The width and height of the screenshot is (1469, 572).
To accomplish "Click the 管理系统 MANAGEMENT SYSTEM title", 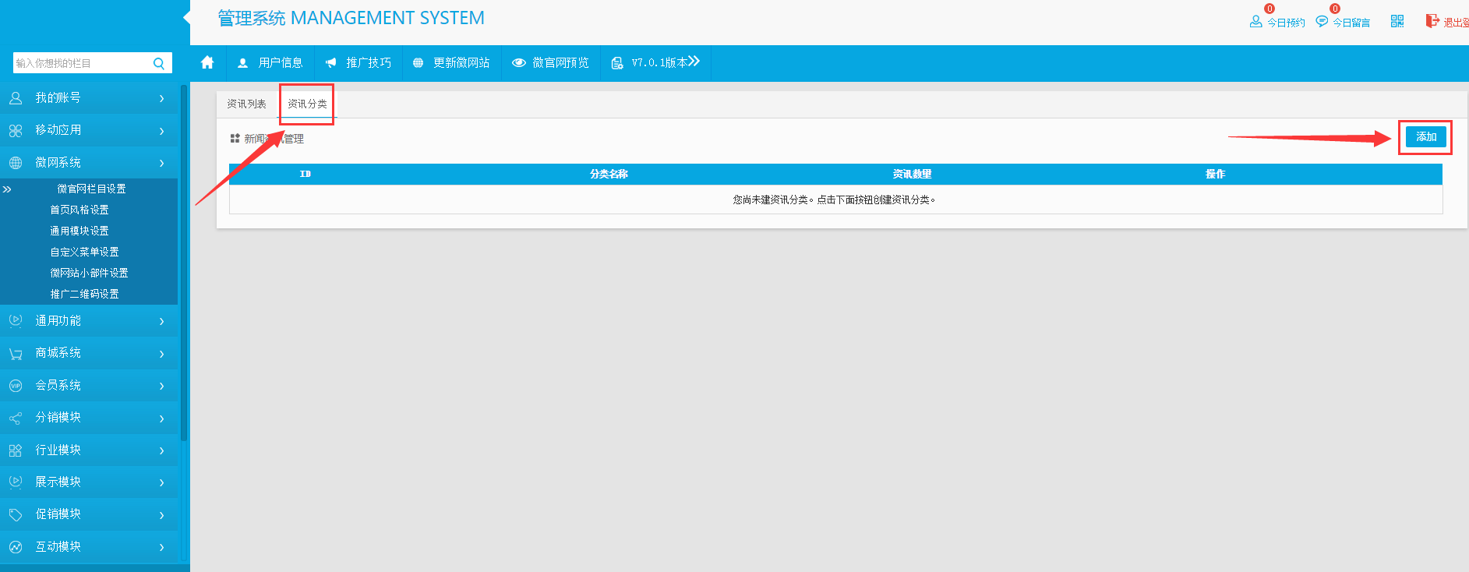I will pyautogui.click(x=351, y=18).
